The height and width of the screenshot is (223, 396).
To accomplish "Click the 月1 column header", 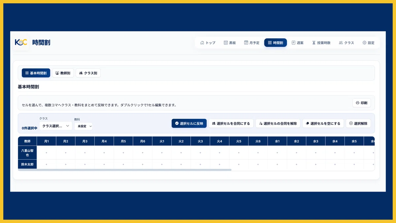I will click(47, 141).
